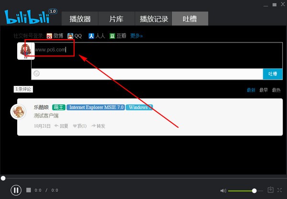Click the 0:0 / 0:0 time display
Image resolution: width=287 pixels, height=199 pixels.
coord(46,190)
